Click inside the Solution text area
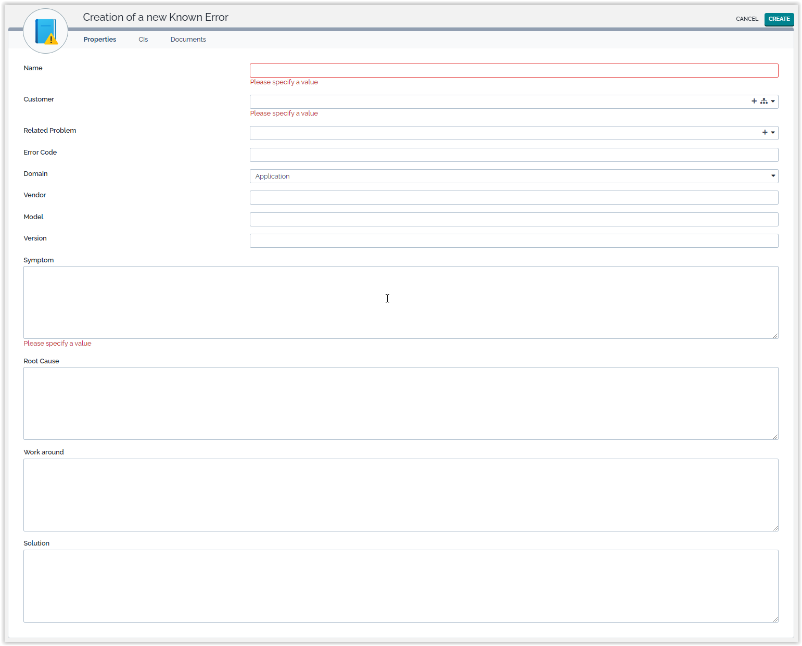The height and width of the screenshot is (646, 802). (401, 586)
